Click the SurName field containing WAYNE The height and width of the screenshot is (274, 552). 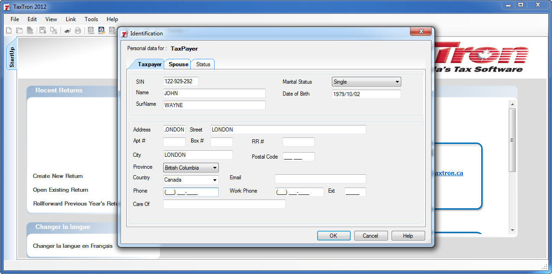[214, 105]
